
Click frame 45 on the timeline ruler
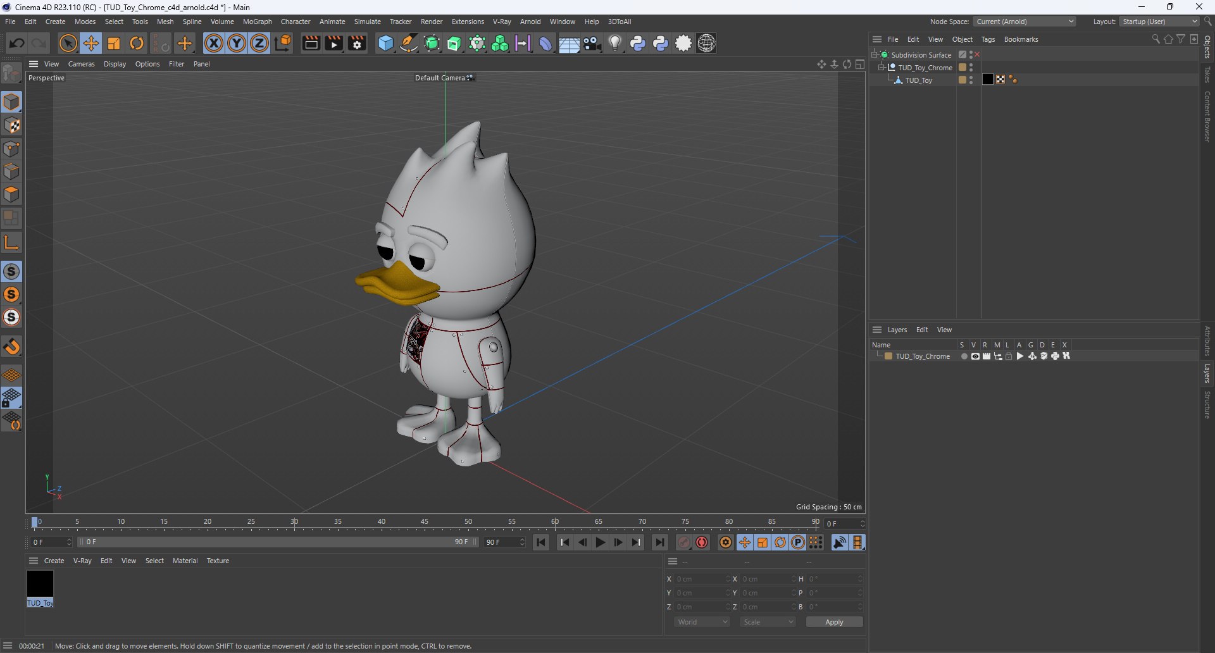tap(425, 522)
